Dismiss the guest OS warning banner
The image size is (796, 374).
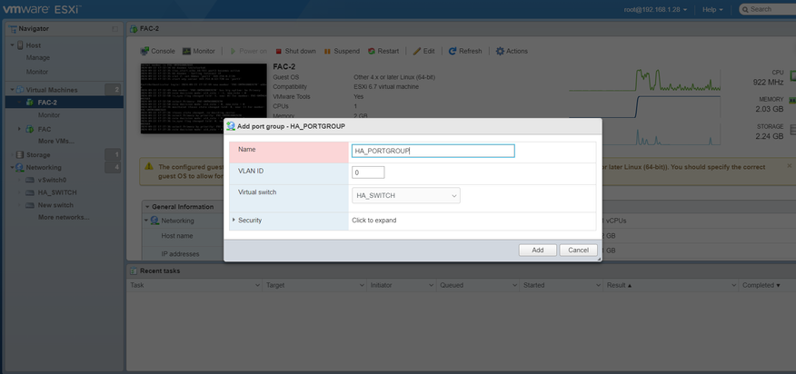pyautogui.click(x=789, y=166)
